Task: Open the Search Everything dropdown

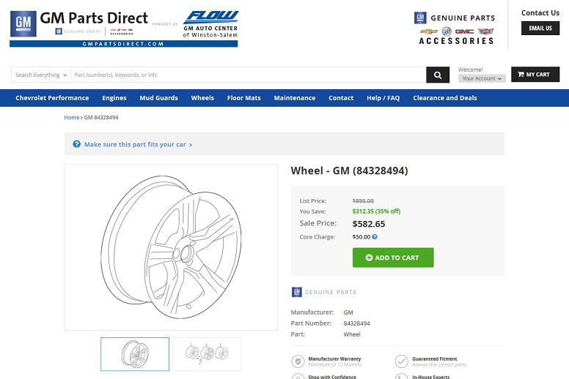Action: [x=41, y=75]
